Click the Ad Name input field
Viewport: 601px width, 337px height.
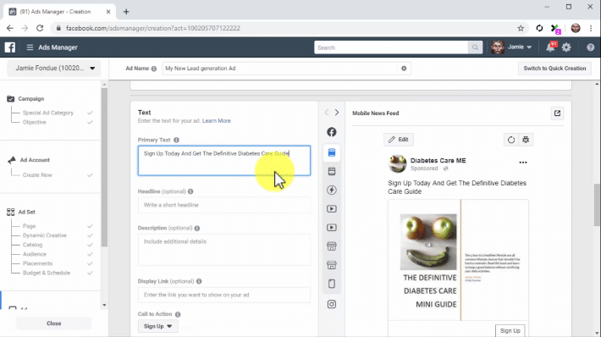(280, 69)
